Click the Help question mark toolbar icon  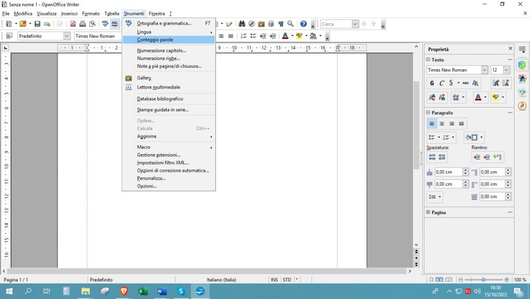pos(303,24)
